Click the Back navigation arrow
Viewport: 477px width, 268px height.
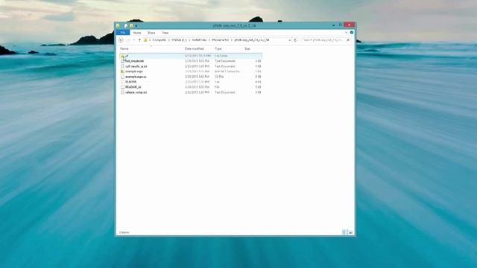121,39
